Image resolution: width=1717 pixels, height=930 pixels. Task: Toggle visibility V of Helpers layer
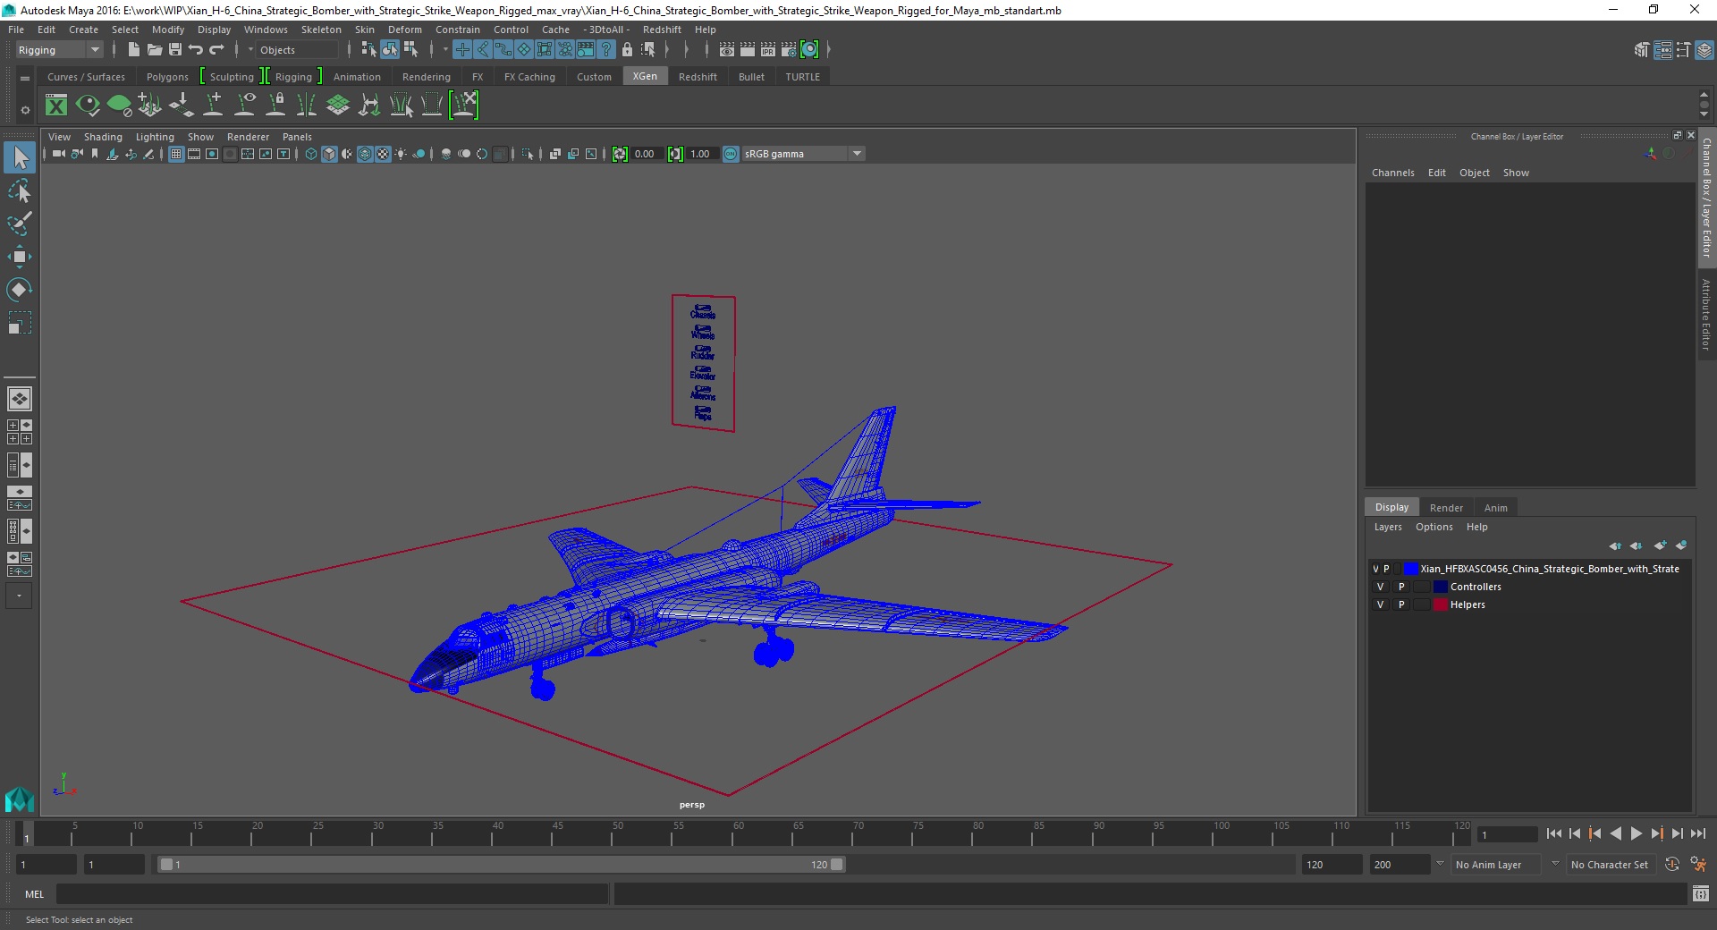coord(1380,604)
